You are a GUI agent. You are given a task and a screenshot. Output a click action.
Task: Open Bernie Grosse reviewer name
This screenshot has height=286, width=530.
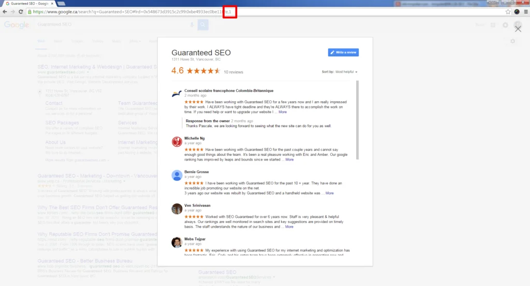point(196,172)
